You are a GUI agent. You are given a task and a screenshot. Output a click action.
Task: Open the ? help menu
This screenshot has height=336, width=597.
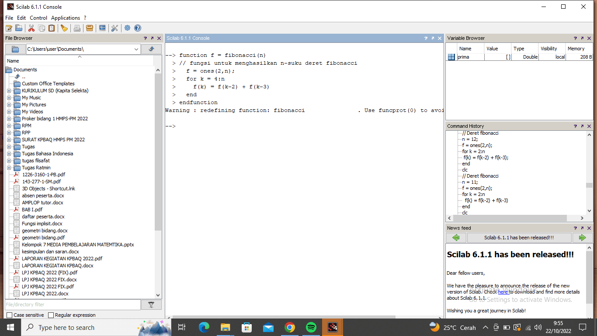point(85,18)
